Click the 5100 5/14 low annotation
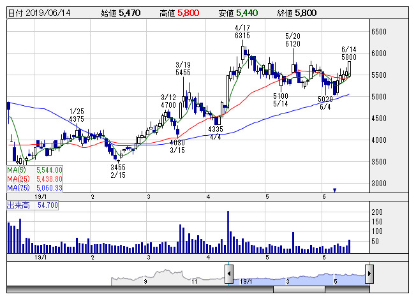This screenshot has width=416, height=299. (x=281, y=99)
